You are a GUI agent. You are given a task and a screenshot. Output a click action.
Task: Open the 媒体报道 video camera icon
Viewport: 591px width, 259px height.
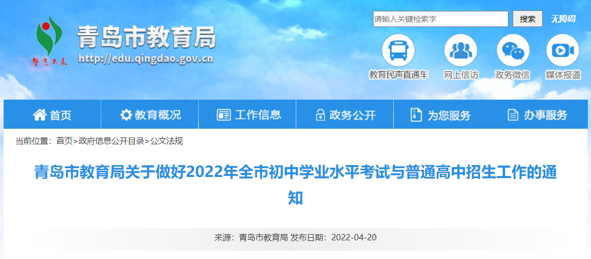coord(563,50)
